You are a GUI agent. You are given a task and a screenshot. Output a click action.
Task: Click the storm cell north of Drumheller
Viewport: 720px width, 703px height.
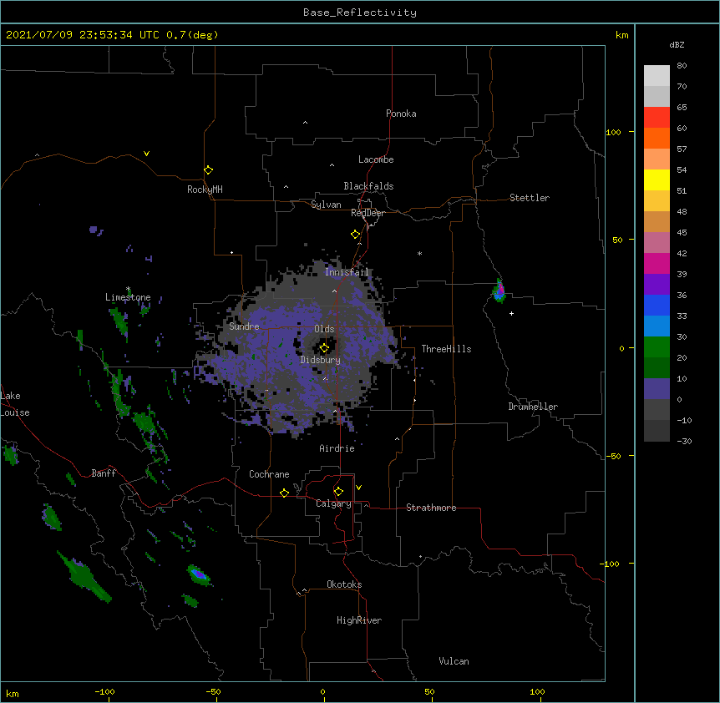click(499, 291)
